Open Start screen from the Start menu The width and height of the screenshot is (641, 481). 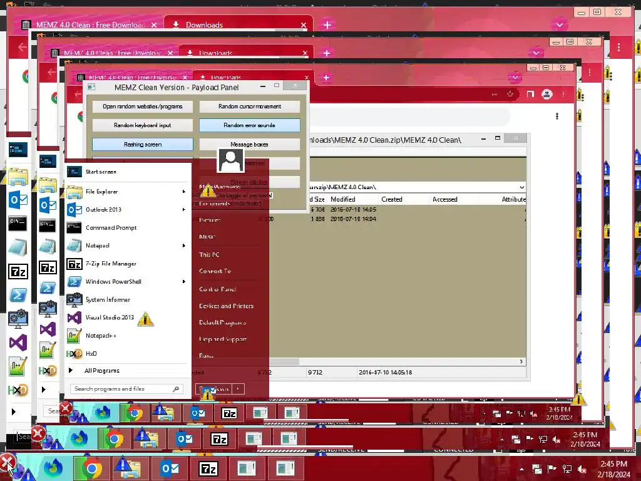127,172
